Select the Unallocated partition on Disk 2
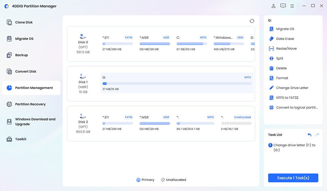The height and width of the screenshot is (191, 327). pyautogui.click(x=236, y=123)
